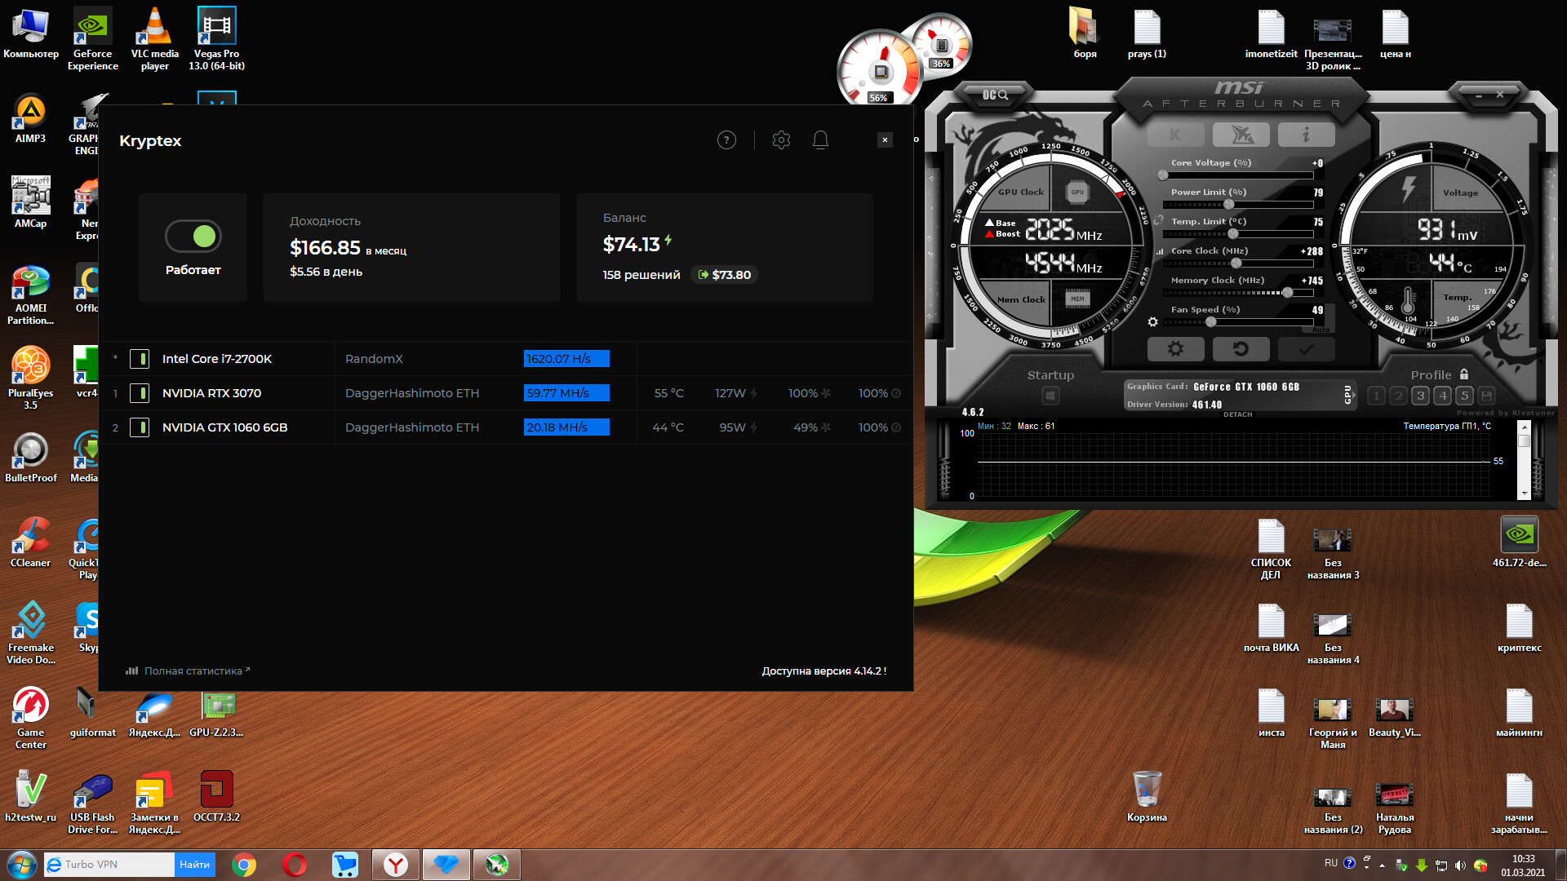Screen dimensions: 1567x881
Task: Toggle mining for NVIDIA GTX 1060 6GB
Action: pyautogui.click(x=140, y=427)
